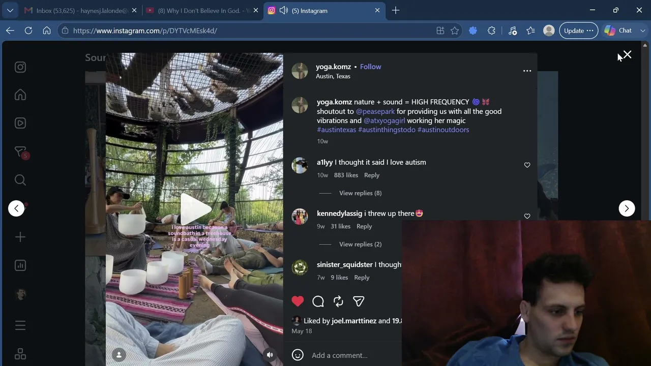Click the comment bubble icon under the post
This screenshot has width=651, height=366.
[x=318, y=301]
